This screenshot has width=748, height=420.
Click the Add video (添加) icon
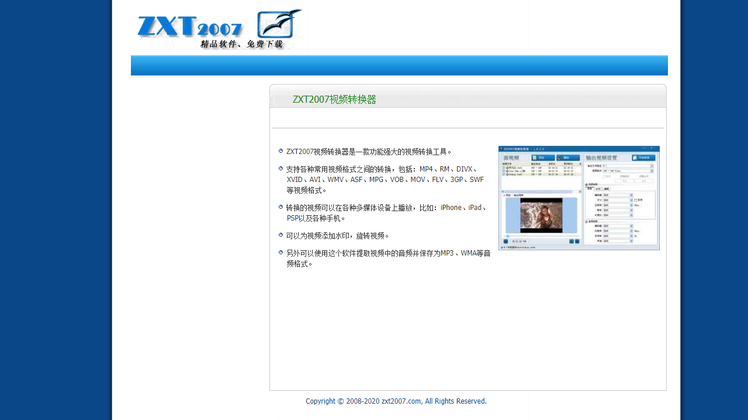coord(535,157)
